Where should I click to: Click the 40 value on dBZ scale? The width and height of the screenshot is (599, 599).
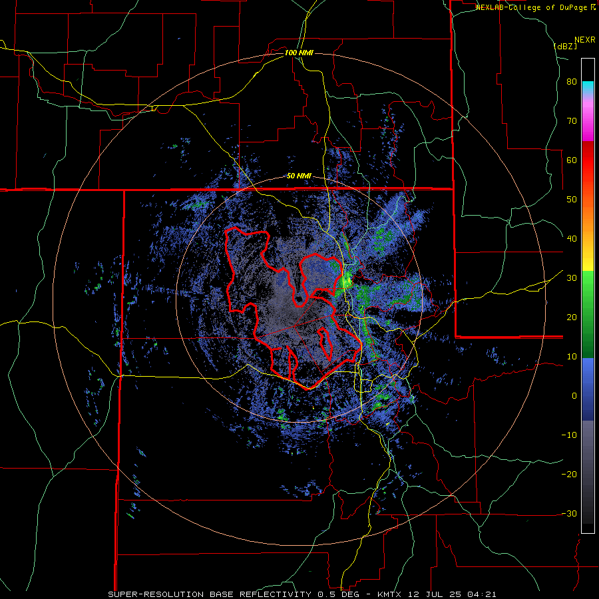tap(572, 239)
